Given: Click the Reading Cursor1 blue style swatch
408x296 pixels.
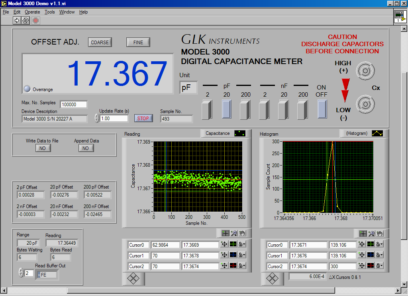Looking at the screenshot, I should click(233, 255).
